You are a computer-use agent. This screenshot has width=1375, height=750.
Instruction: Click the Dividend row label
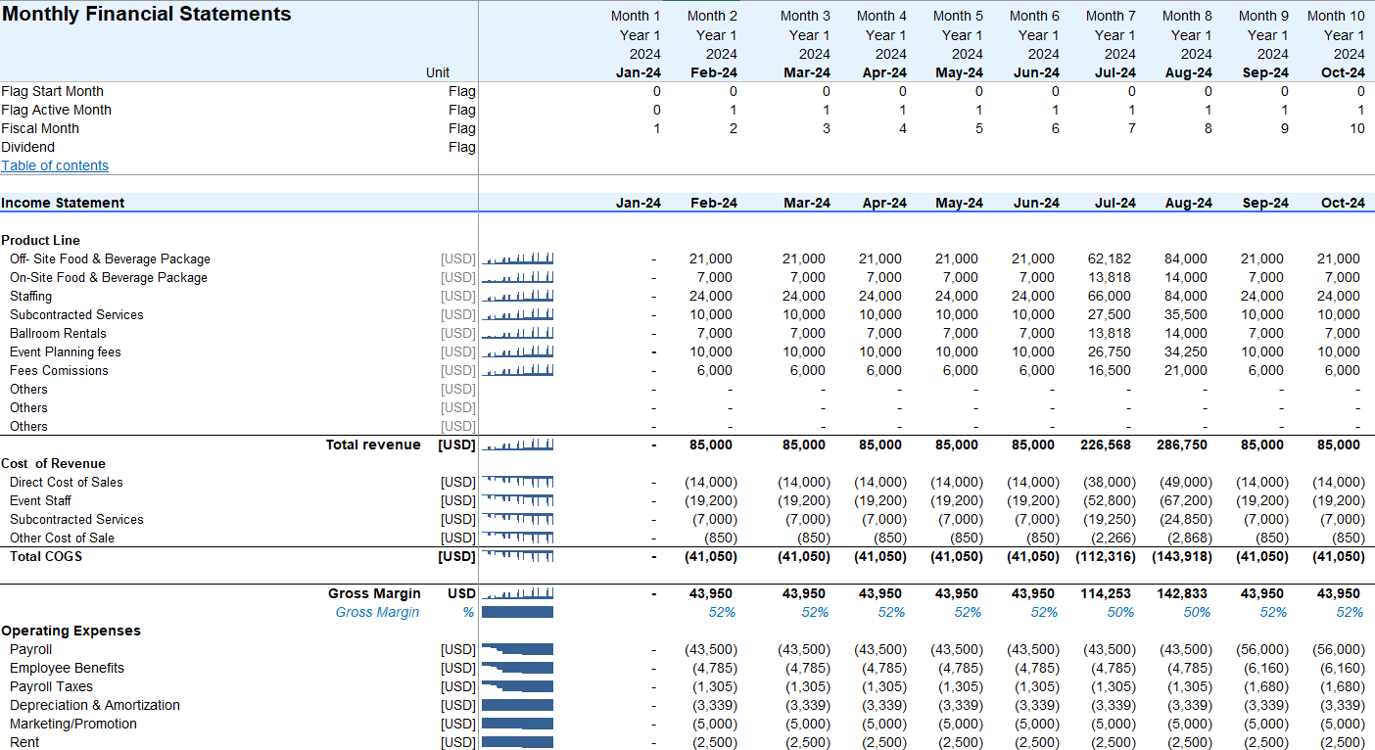pyautogui.click(x=28, y=147)
